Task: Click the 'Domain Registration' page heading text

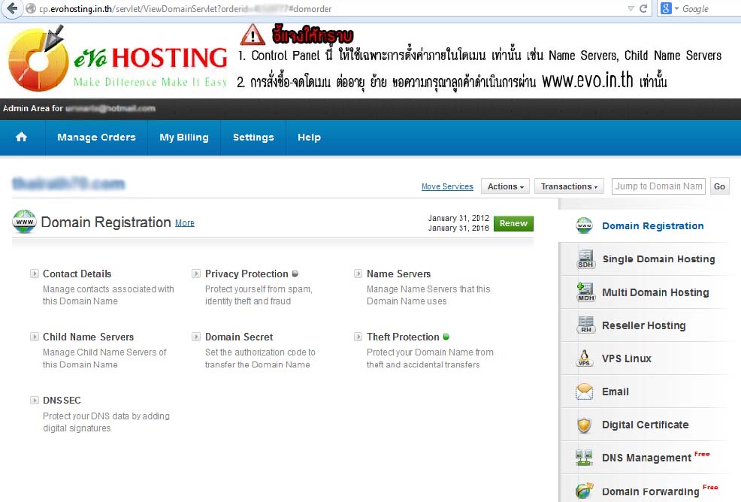Action: [106, 222]
